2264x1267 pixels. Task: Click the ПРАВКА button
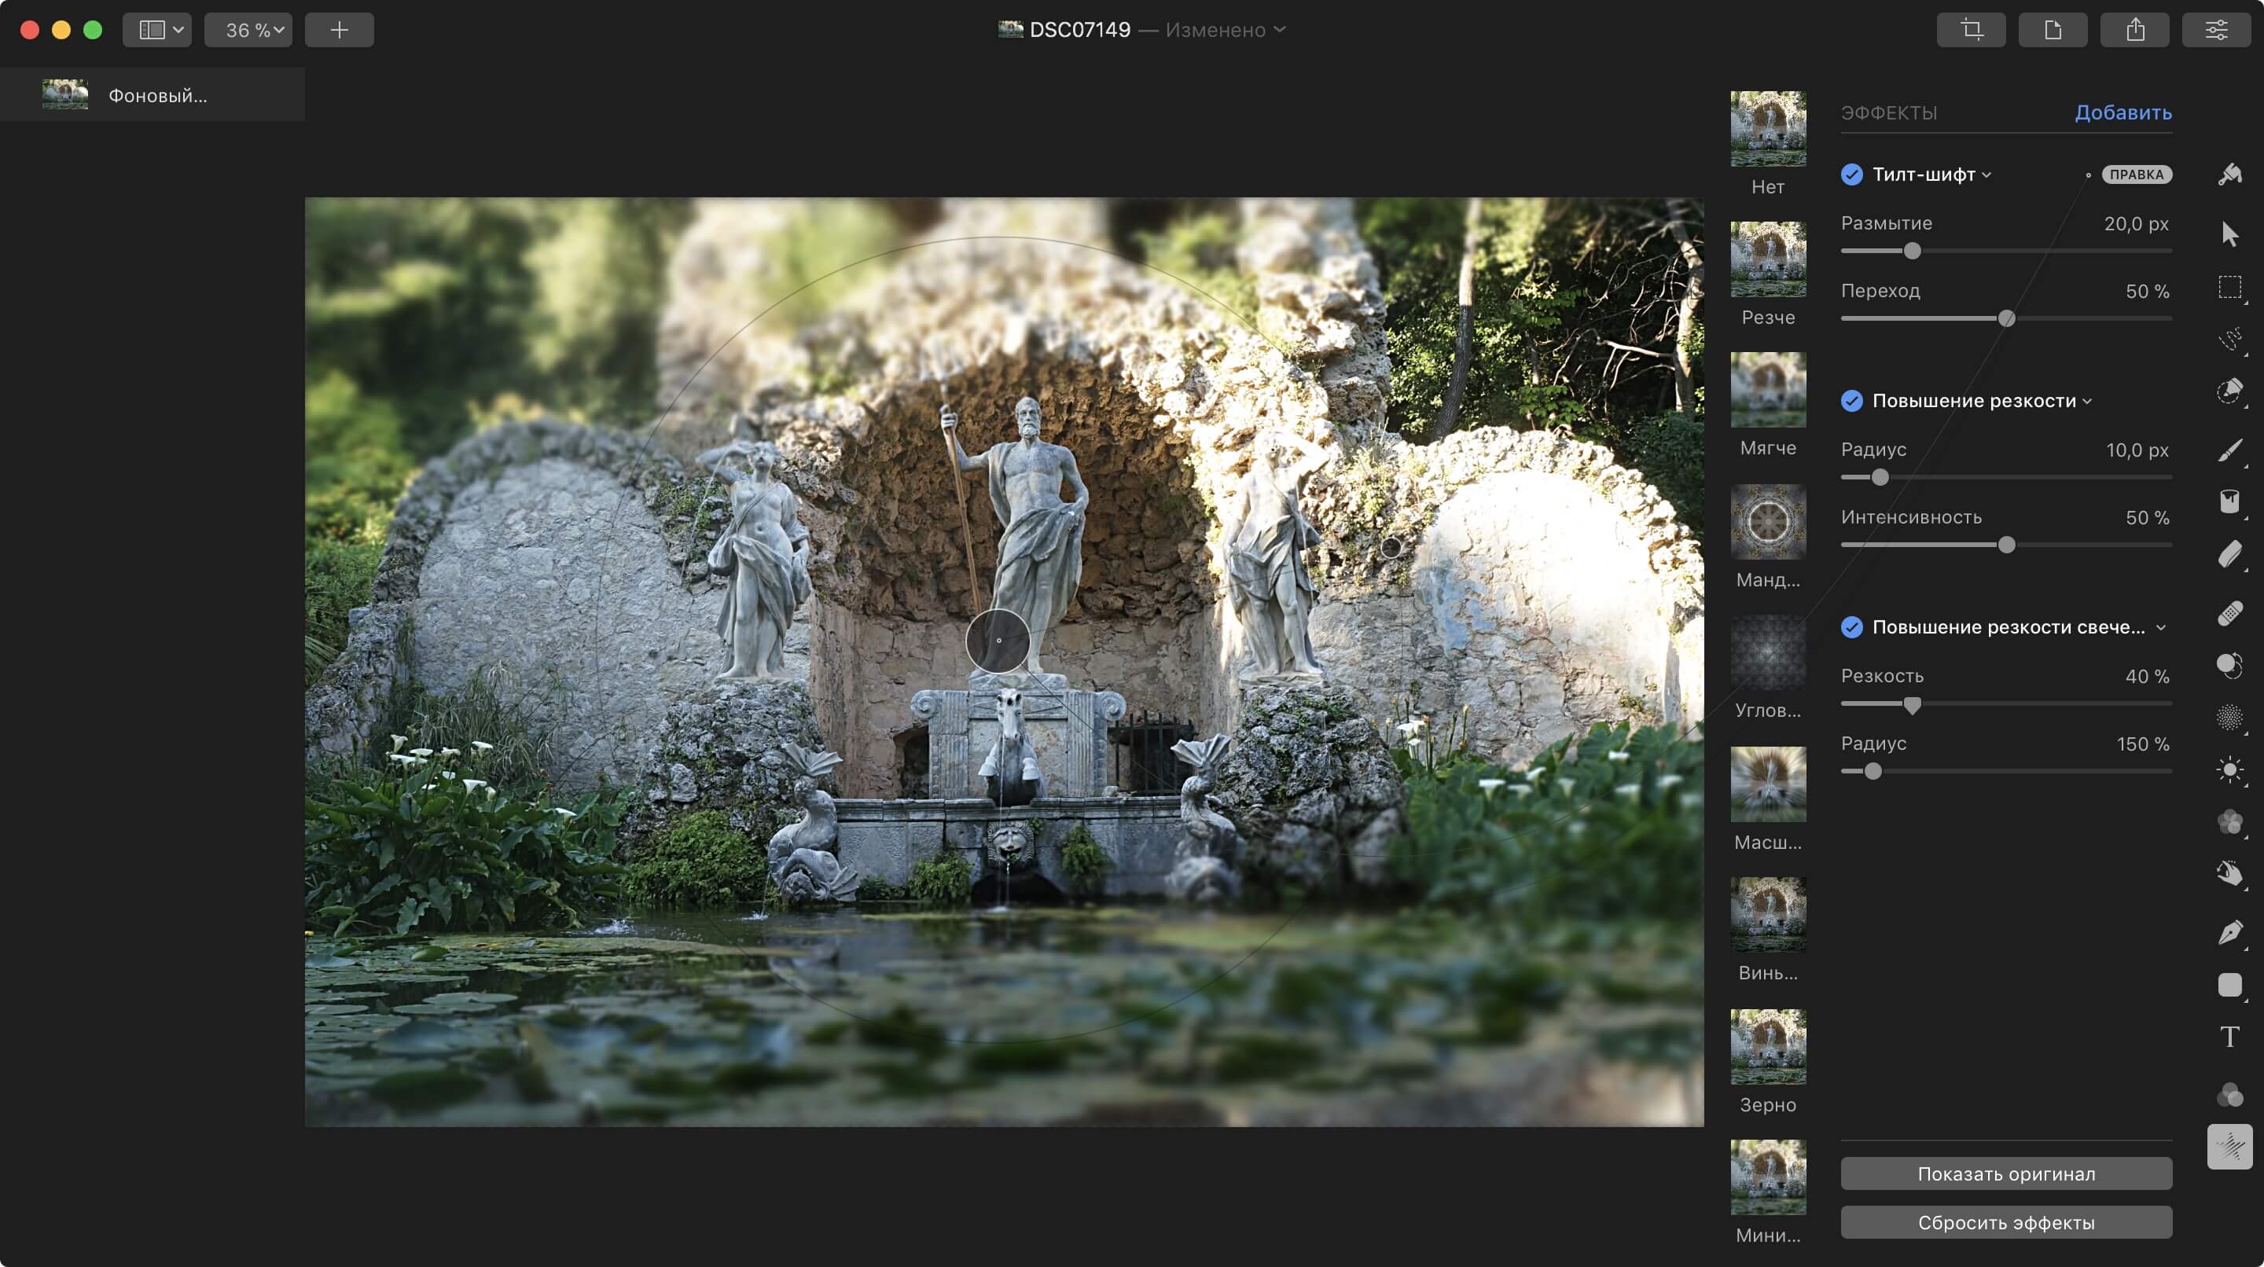(x=2137, y=174)
